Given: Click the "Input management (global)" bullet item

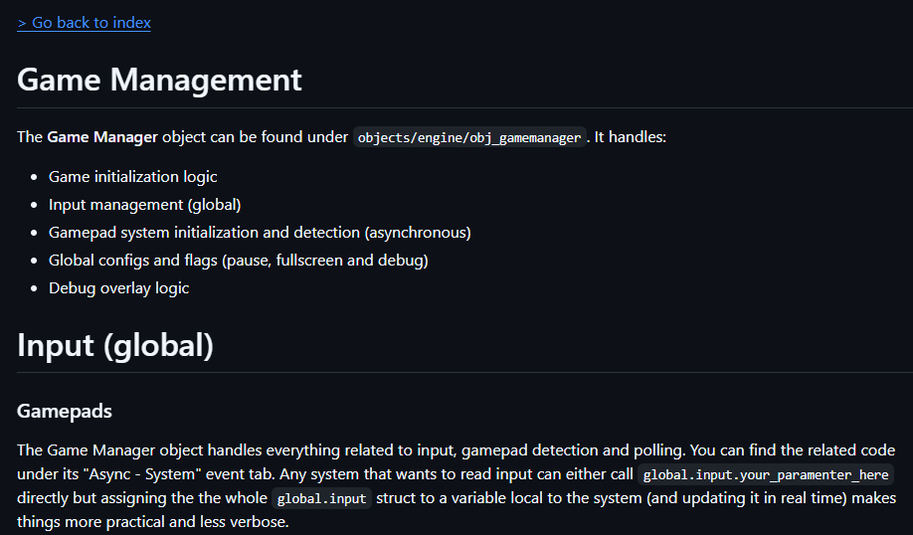Looking at the screenshot, I should click(144, 205).
